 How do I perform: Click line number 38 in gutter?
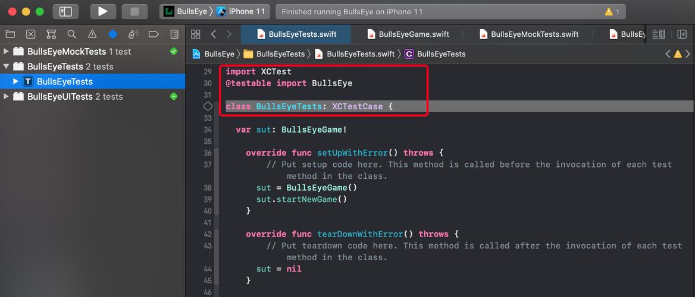point(208,188)
